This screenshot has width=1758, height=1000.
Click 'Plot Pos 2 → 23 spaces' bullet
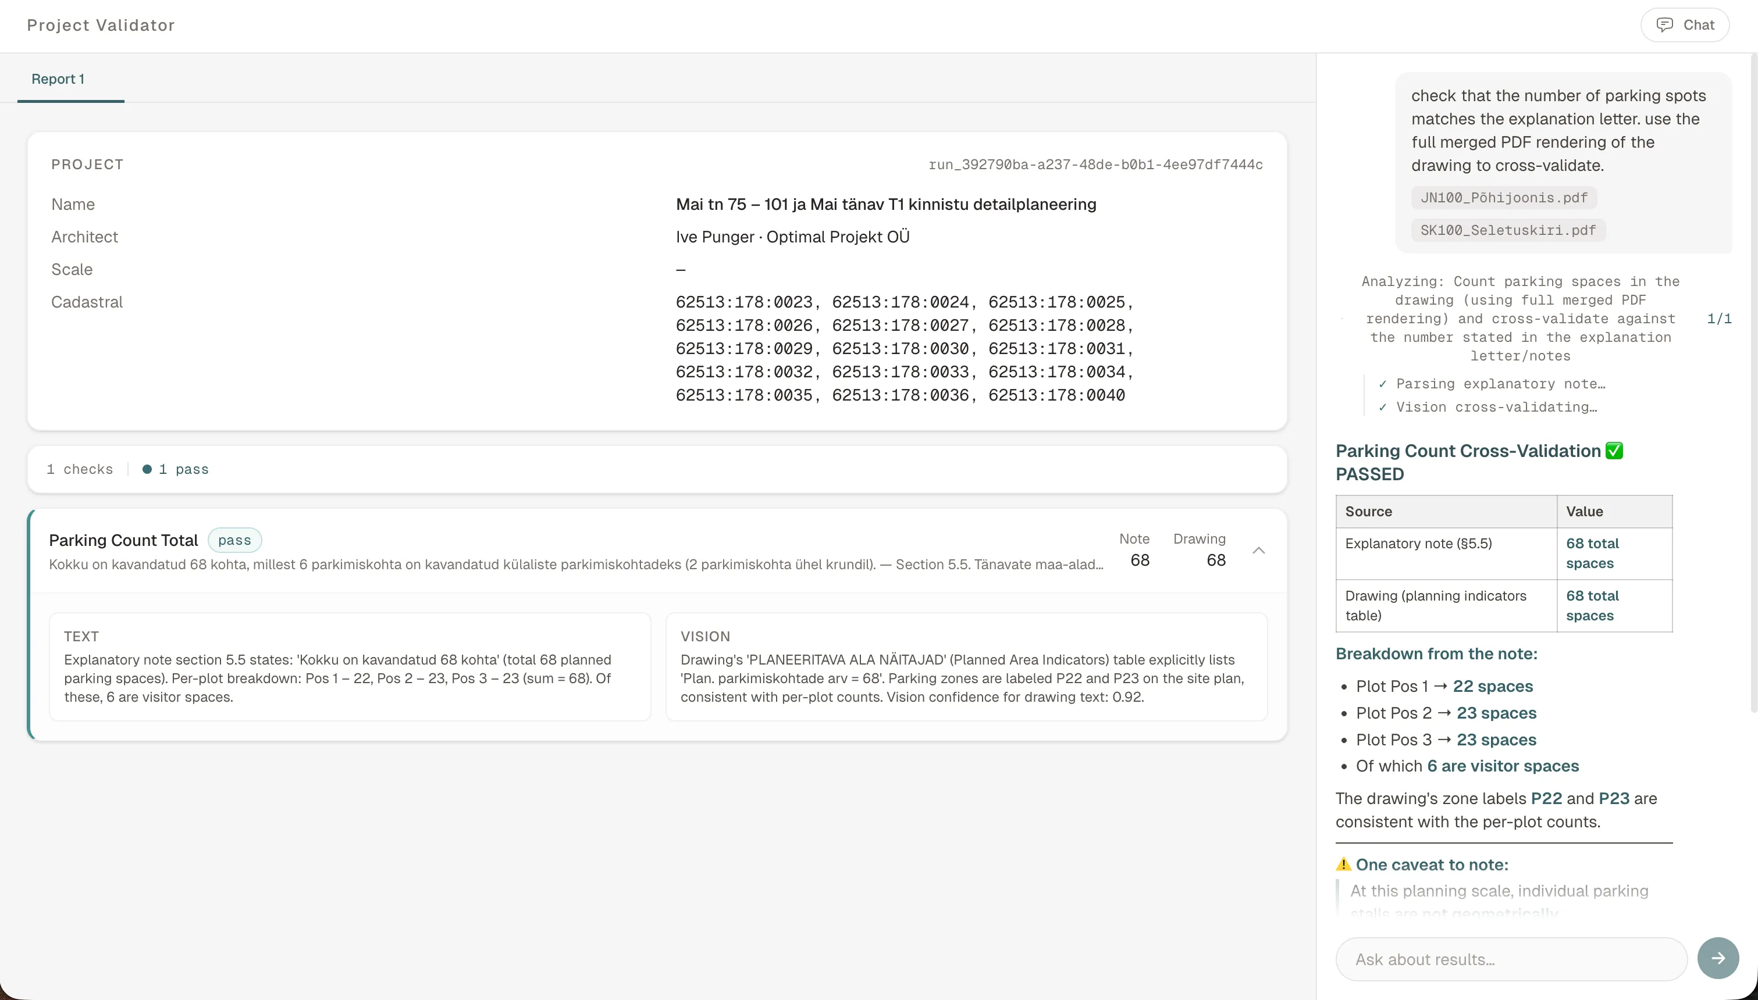tap(1446, 713)
